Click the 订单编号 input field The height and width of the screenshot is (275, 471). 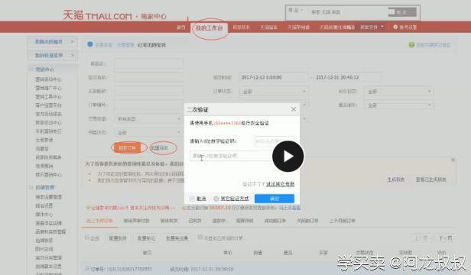(x=148, y=105)
